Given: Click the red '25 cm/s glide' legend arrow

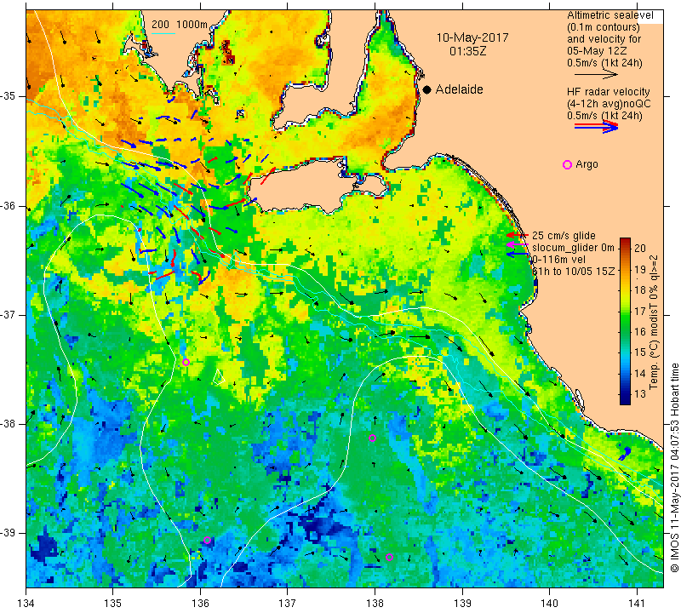Looking at the screenshot, I should pyautogui.click(x=518, y=235).
